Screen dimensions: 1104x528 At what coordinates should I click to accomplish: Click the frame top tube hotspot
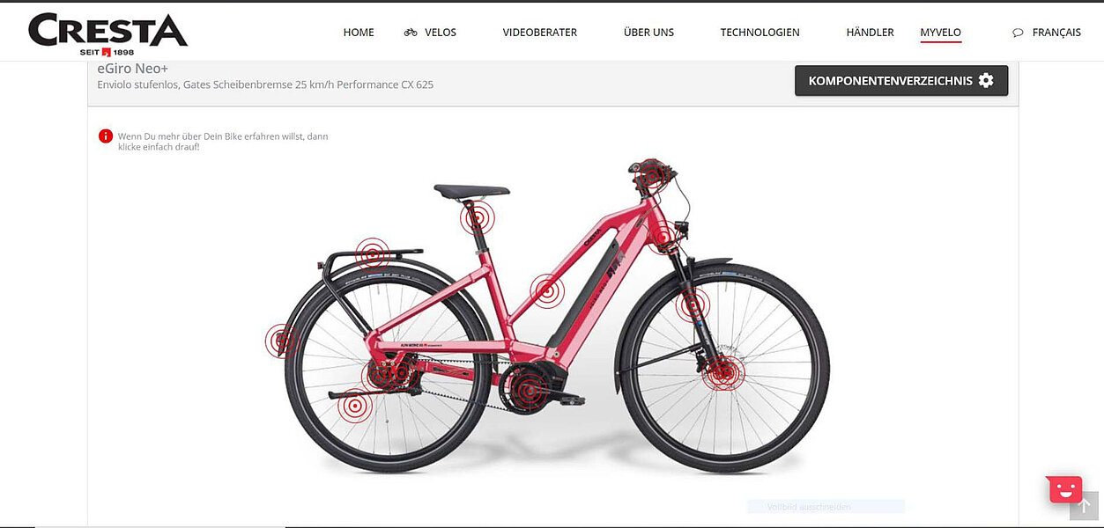547,291
